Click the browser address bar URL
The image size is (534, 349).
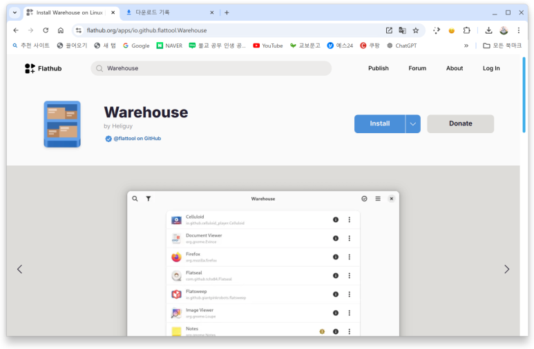click(146, 30)
